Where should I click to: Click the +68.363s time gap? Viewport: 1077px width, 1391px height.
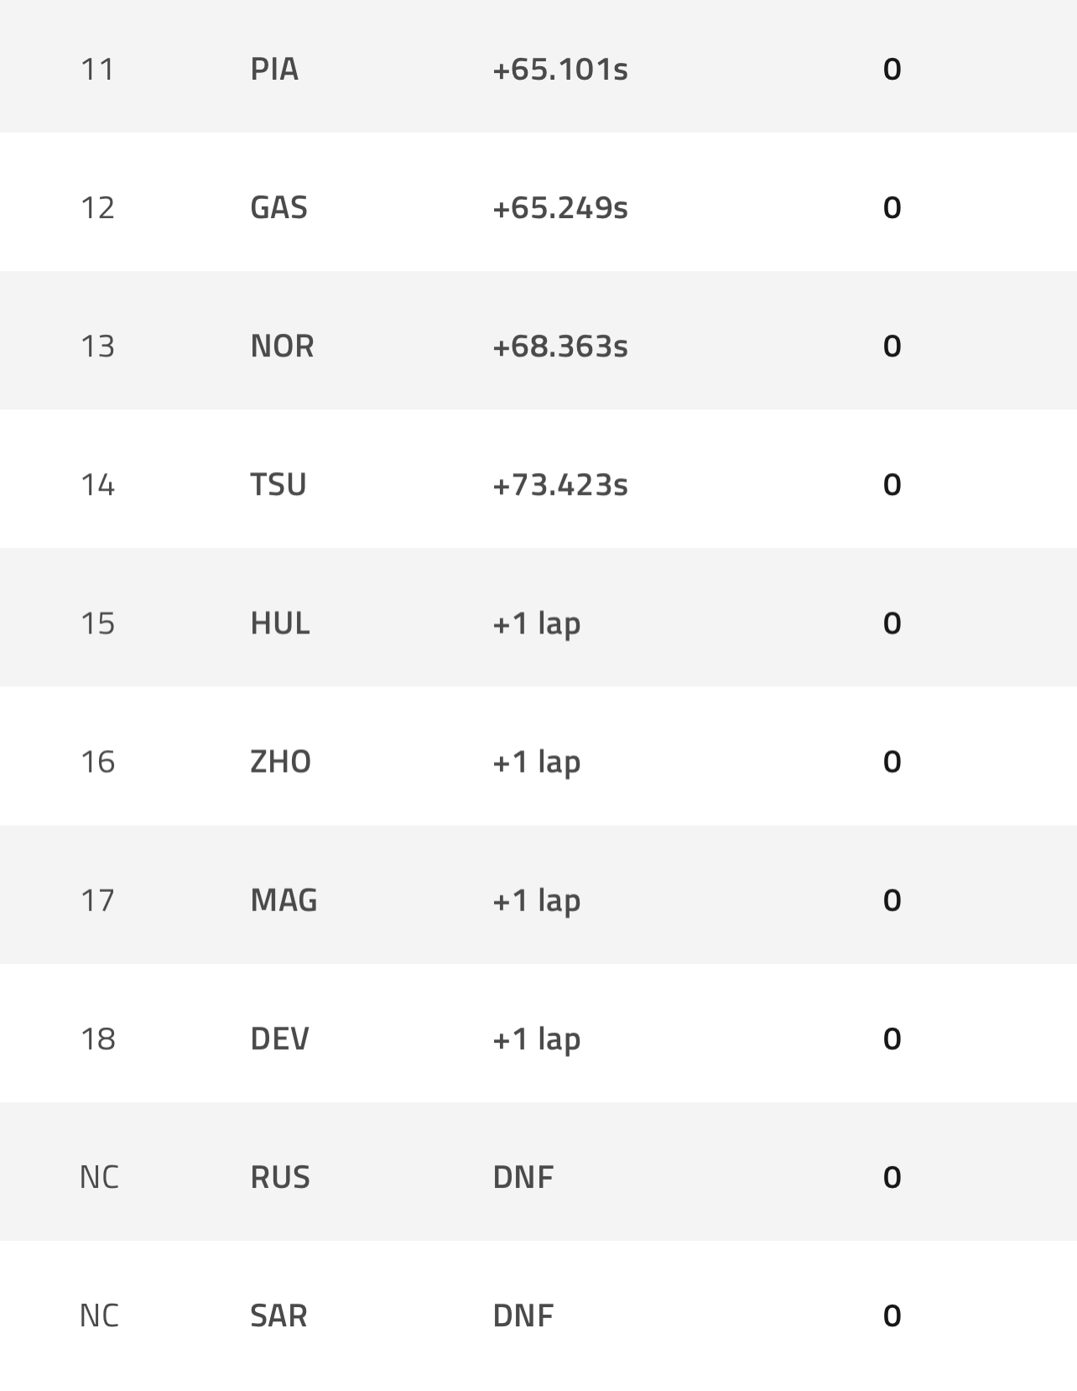click(x=560, y=346)
